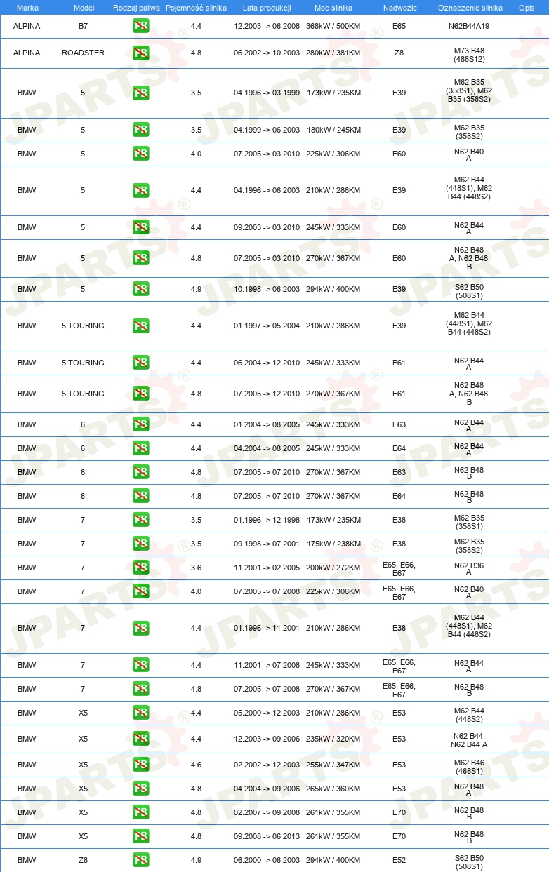Screen dimensions: 549x872
Task: Click fuel icon for BMW 6 4.8 E64
Action: [x=140, y=496]
